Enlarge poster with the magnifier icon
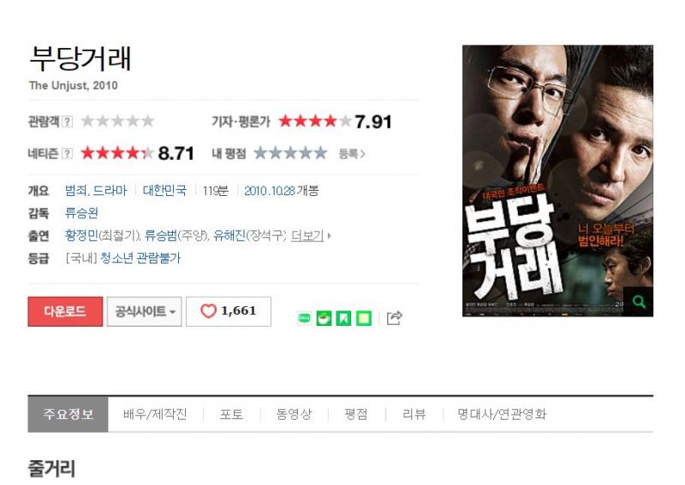This screenshot has height=485, width=685. pos(638,302)
